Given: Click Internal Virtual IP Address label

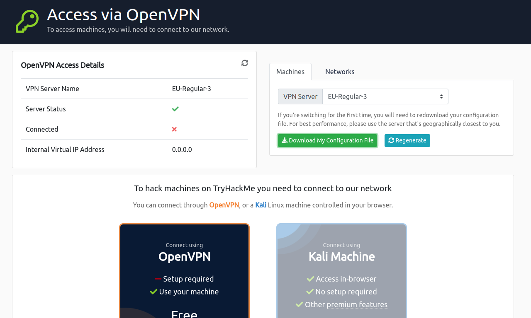Looking at the screenshot, I should tap(65, 149).
